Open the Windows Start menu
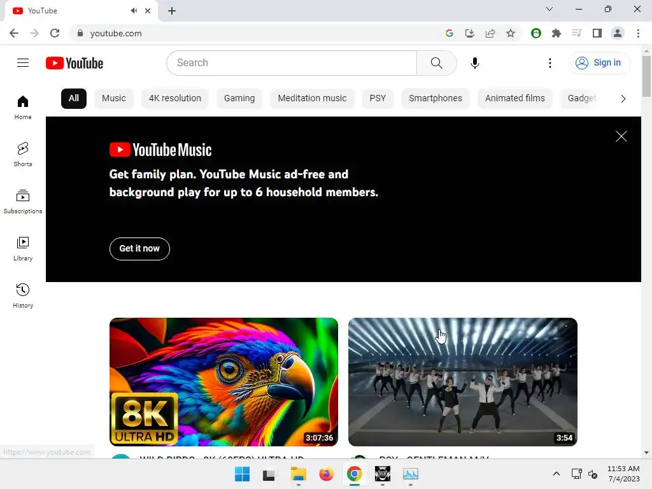The width and height of the screenshot is (652, 489). pyautogui.click(x=242, y=474)
